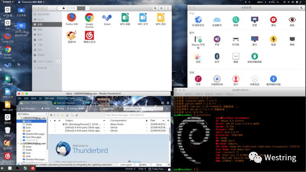Open 在线帐号 cloud settings
This screenshot has width=306, height=172.
coord(217,21)
